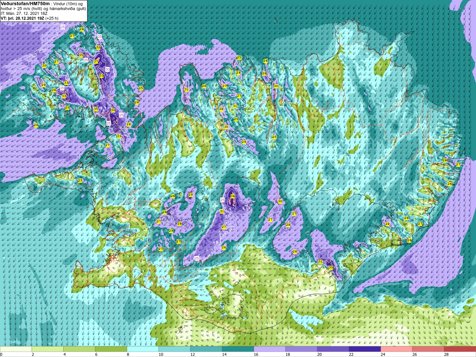Click the legend swatch between 10 and 12
Viewport: 476px width, 357px height.
(174, 349)
